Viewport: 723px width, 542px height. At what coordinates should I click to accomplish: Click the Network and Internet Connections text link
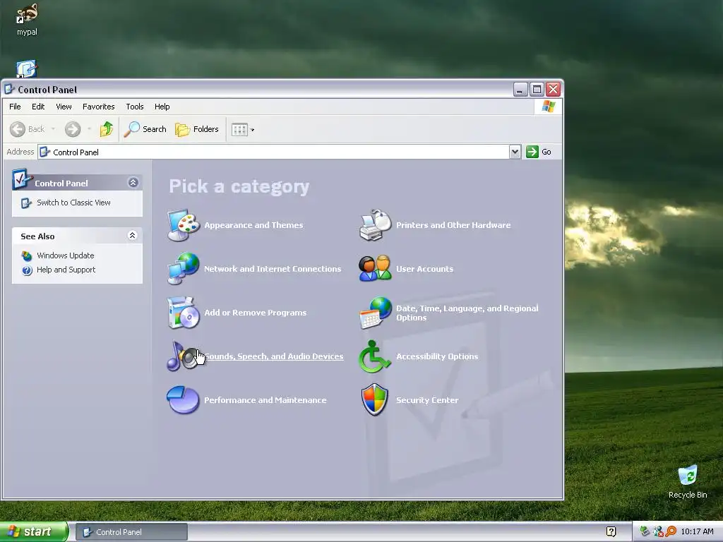tap(273, 269)
